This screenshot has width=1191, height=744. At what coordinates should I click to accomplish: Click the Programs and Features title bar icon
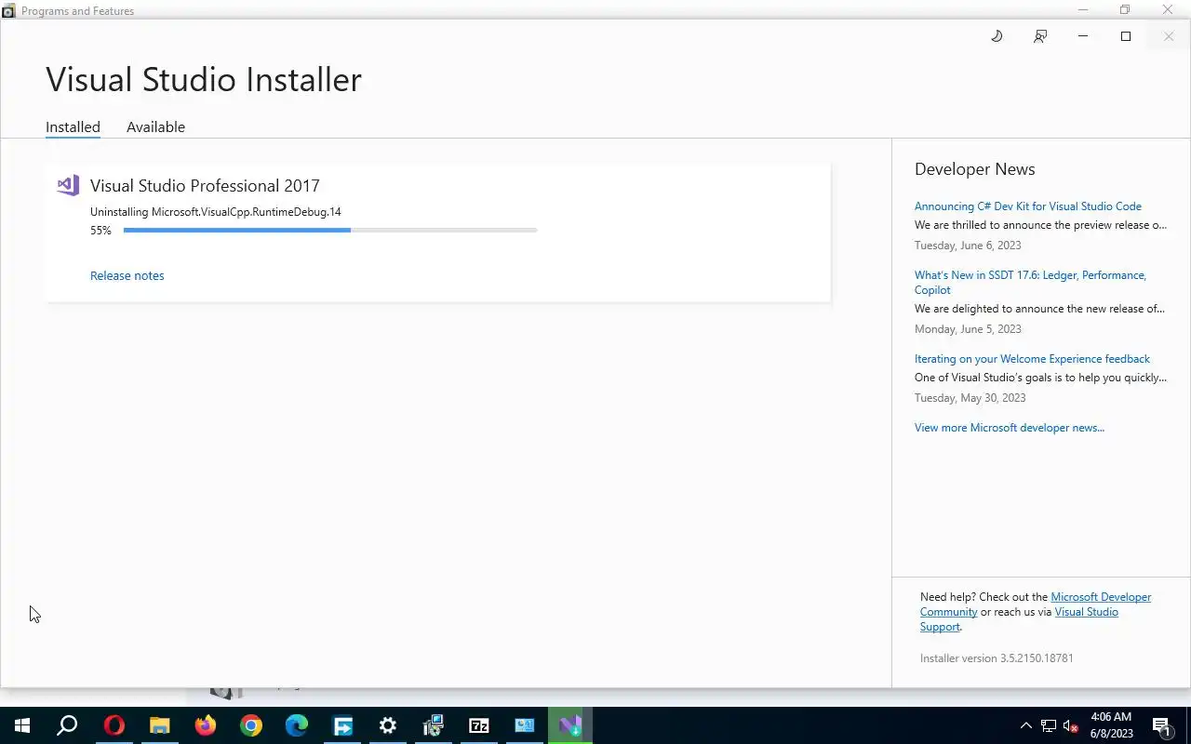[9, 11]
